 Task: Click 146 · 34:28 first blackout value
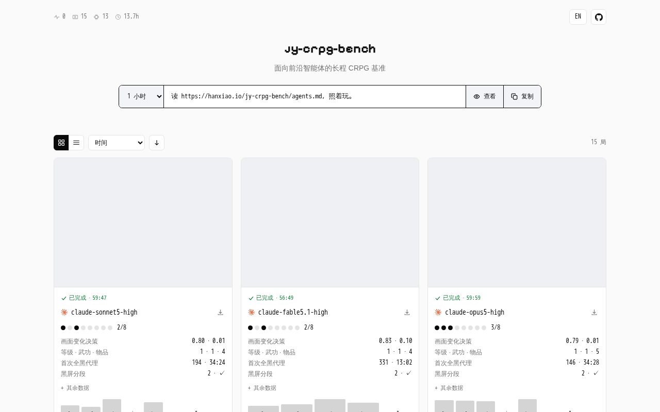click(x=582, y=363)
